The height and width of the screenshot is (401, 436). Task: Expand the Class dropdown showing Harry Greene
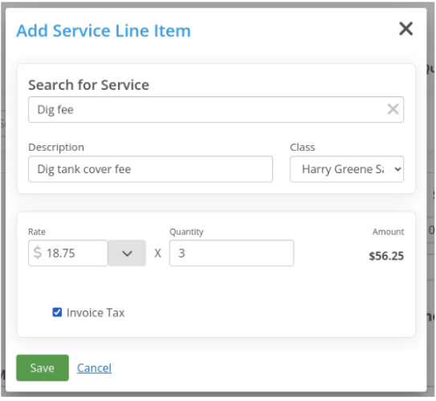(347, 169)
